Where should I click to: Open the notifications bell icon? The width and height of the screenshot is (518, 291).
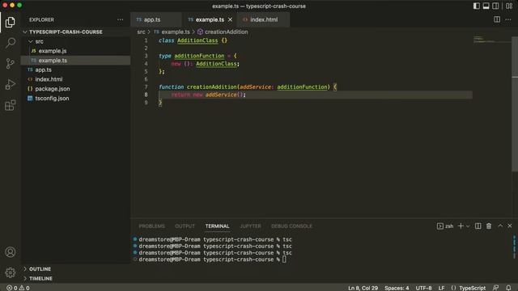508,288
